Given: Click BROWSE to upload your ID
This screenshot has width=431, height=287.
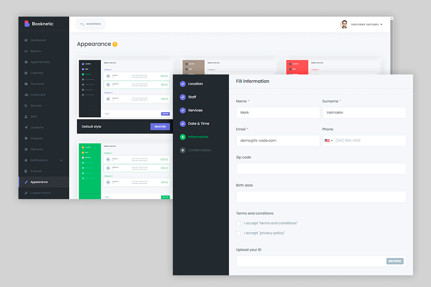Looking at the screenshot, I should coord(395,261).
